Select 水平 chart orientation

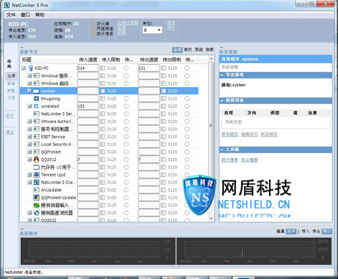point(291,231)
